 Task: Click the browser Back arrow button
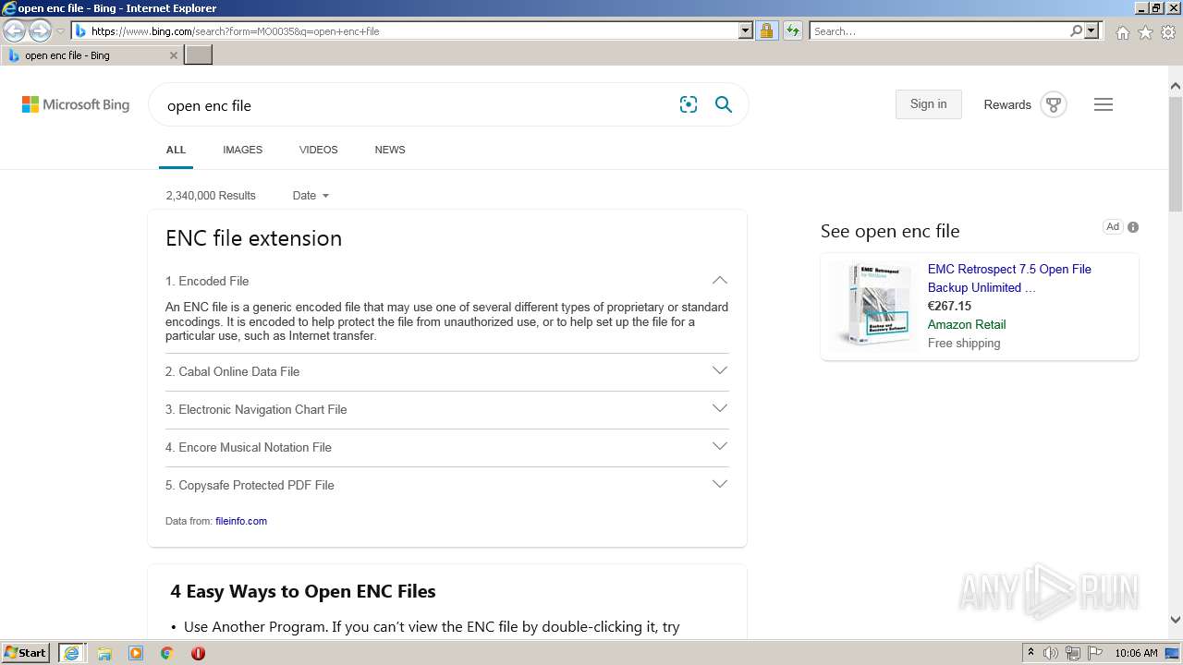(14, 31)
